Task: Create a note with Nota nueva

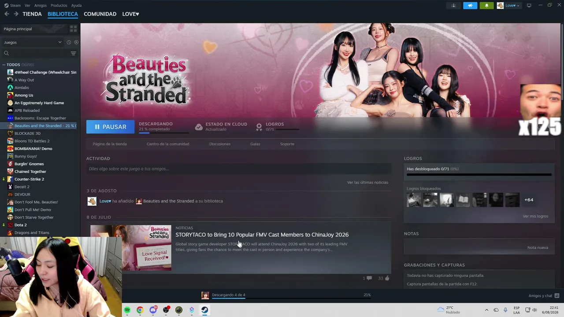Action: tap(538, 247)
